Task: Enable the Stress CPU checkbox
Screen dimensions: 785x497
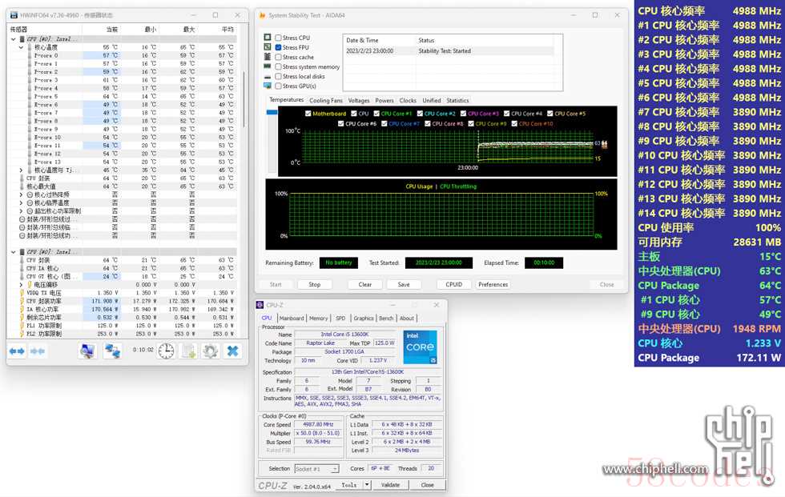Action: 279,38
